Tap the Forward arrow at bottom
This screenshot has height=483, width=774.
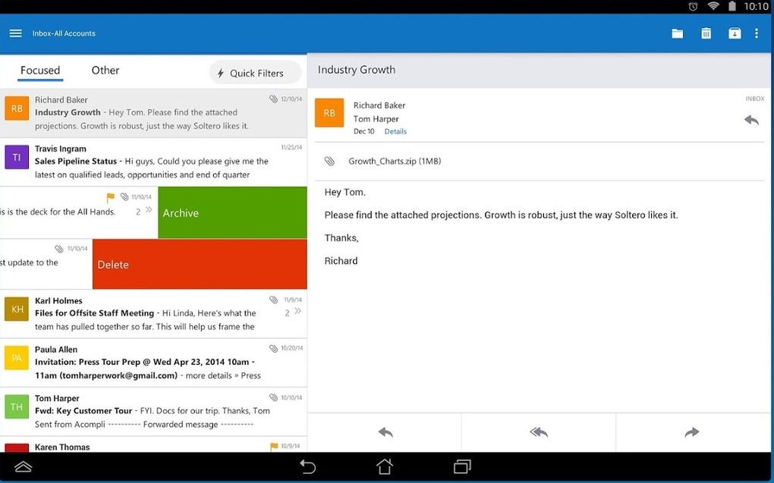692,432
